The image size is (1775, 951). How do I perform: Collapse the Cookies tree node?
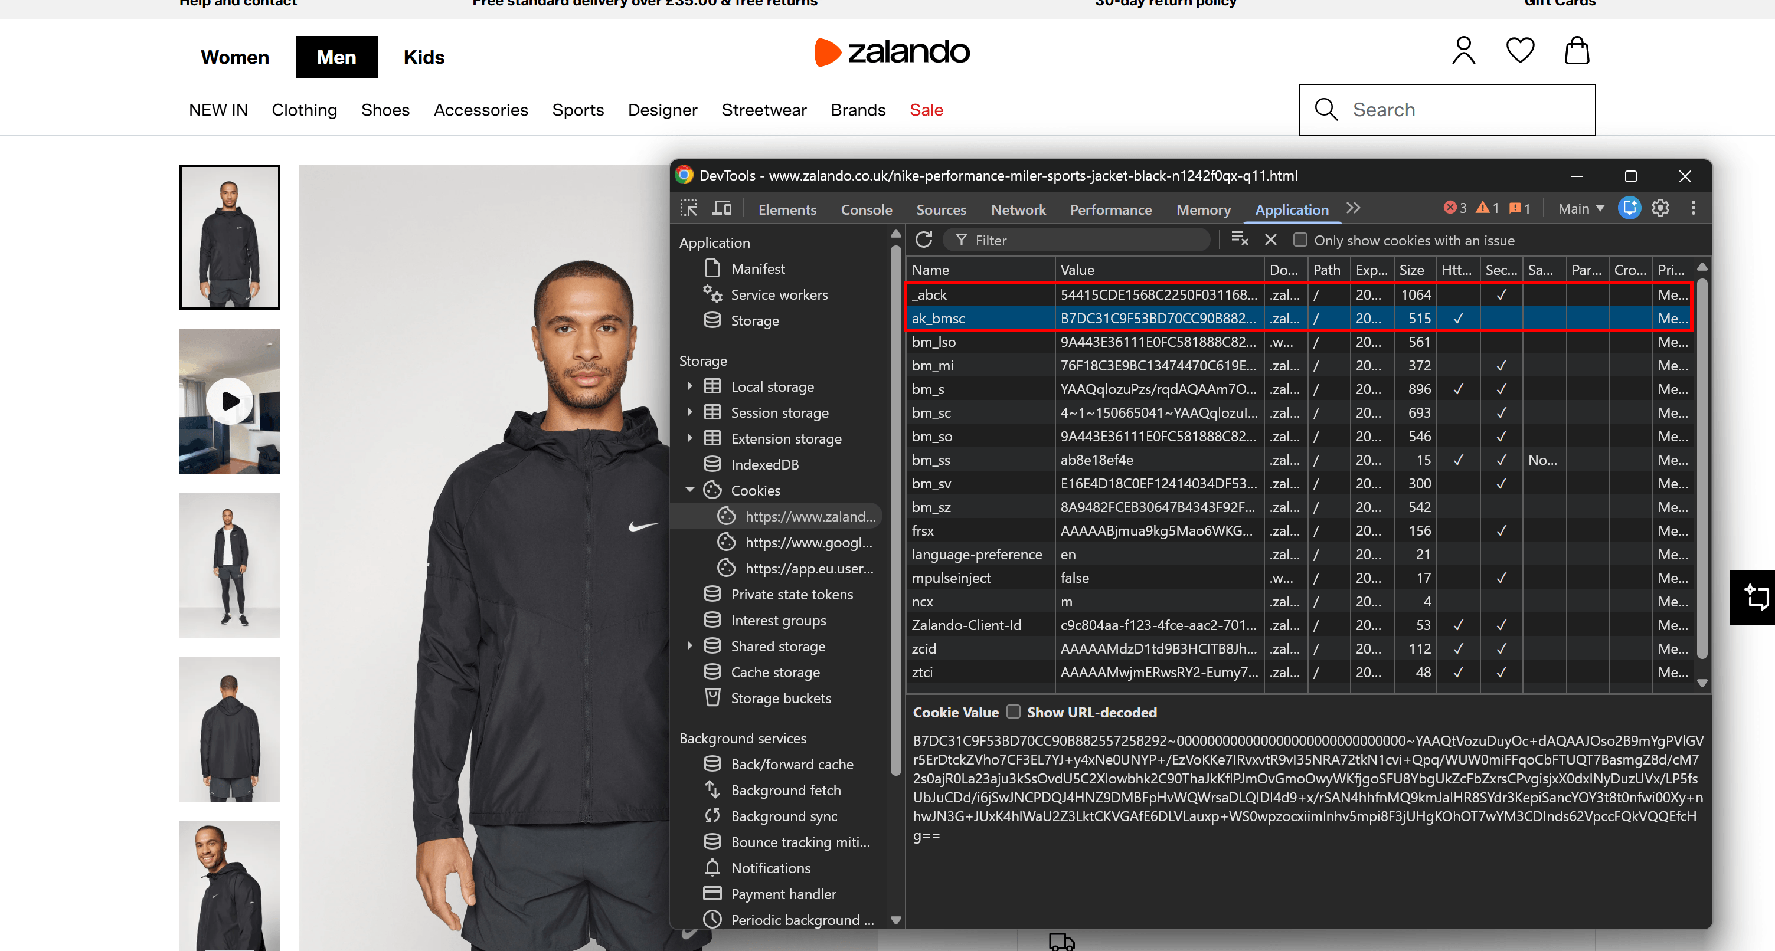(x=689, y=490)
